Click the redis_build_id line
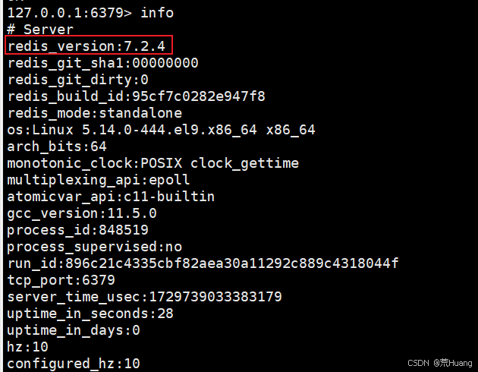478x372 pixels. [x=136, y=96]
